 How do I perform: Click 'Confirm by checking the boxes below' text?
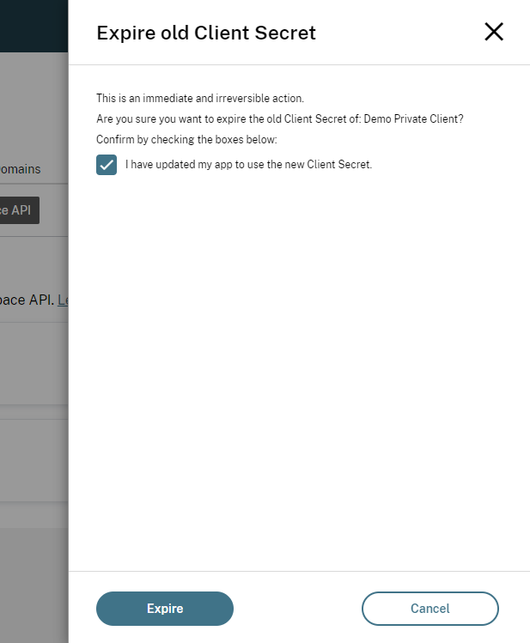coord(186,139)
